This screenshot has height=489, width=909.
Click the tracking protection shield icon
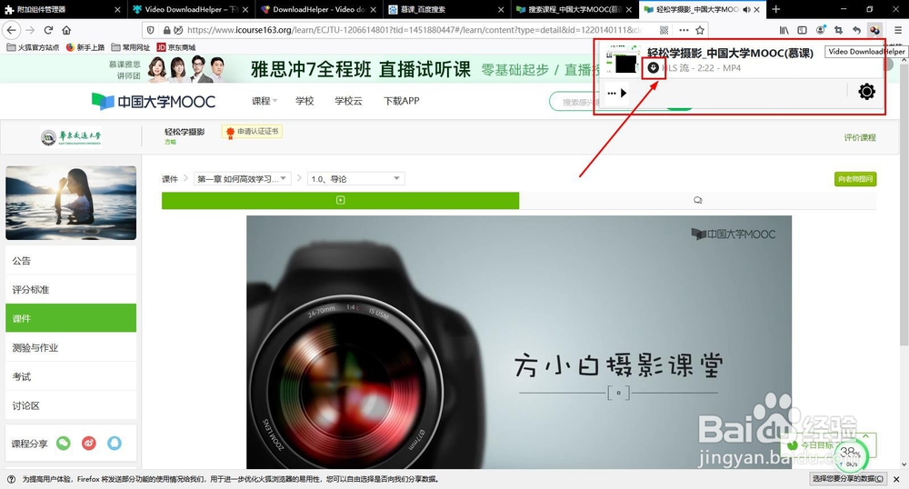pyautogui.click(x=150, y=30)
